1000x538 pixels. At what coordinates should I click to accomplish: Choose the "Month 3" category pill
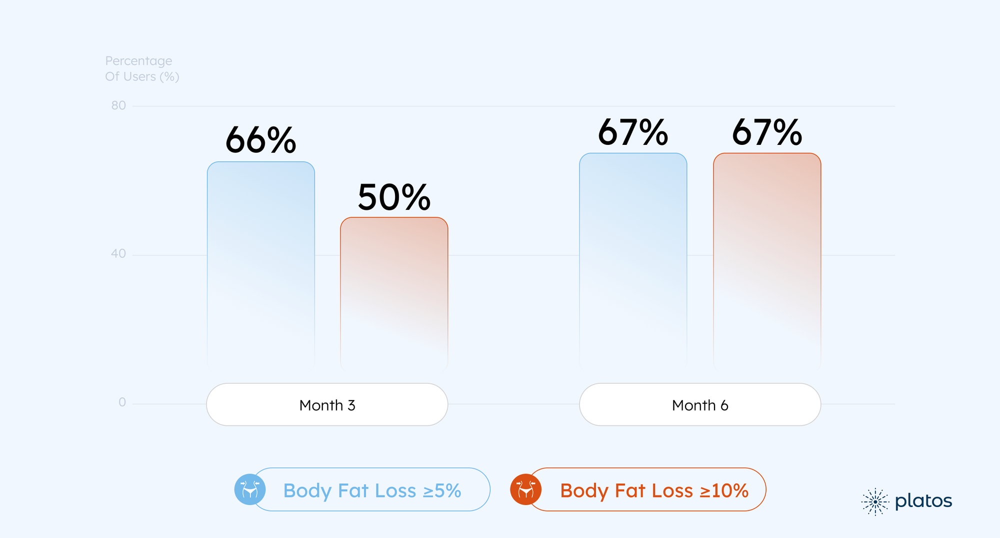point(327,405)
